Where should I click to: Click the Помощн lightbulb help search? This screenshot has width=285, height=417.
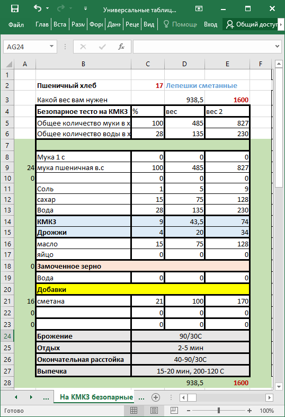click(x=180, y=24)
